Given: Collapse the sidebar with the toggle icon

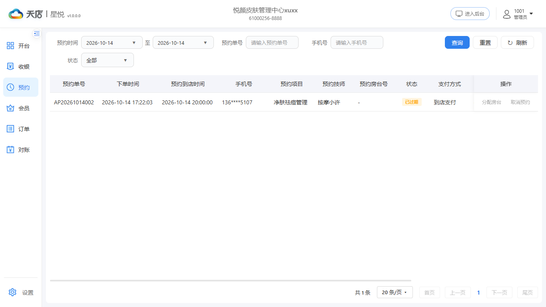Looking at the screenshot, I should pyautogui.click(x=37, y=33).
